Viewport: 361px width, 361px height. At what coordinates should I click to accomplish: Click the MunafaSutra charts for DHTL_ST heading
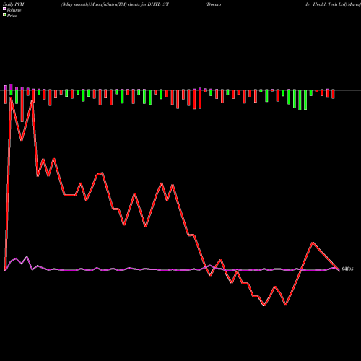point(115,4)
